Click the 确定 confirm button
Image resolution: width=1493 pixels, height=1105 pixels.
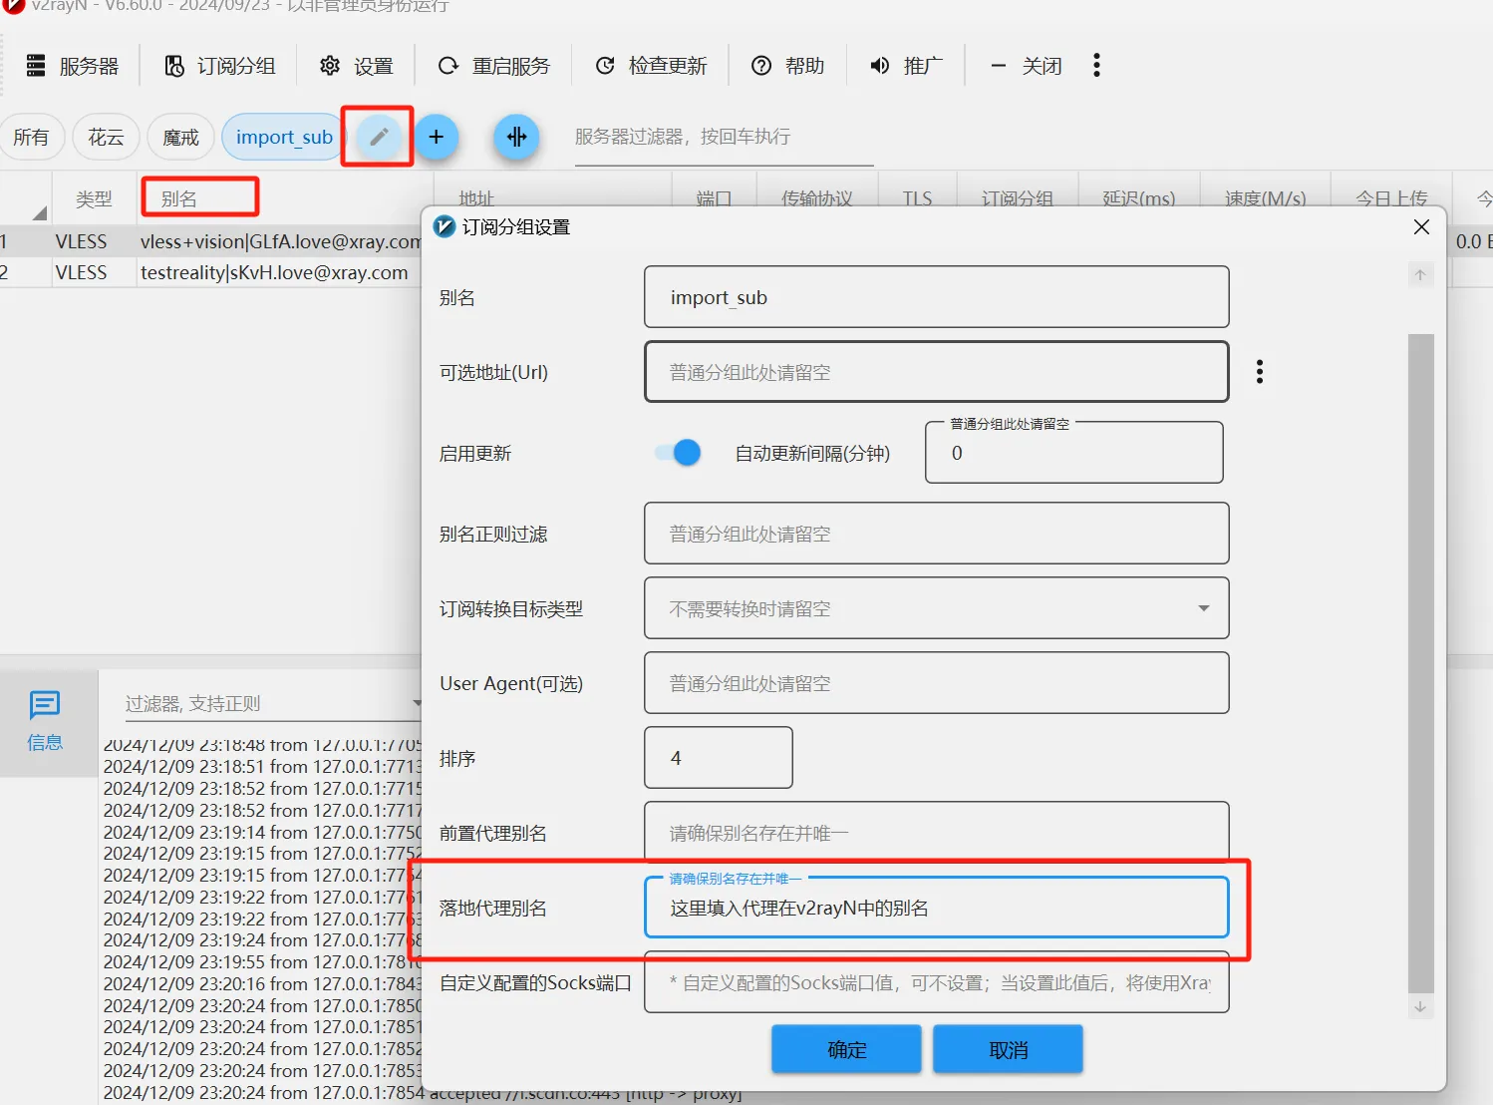click(x=846, y=1049)
